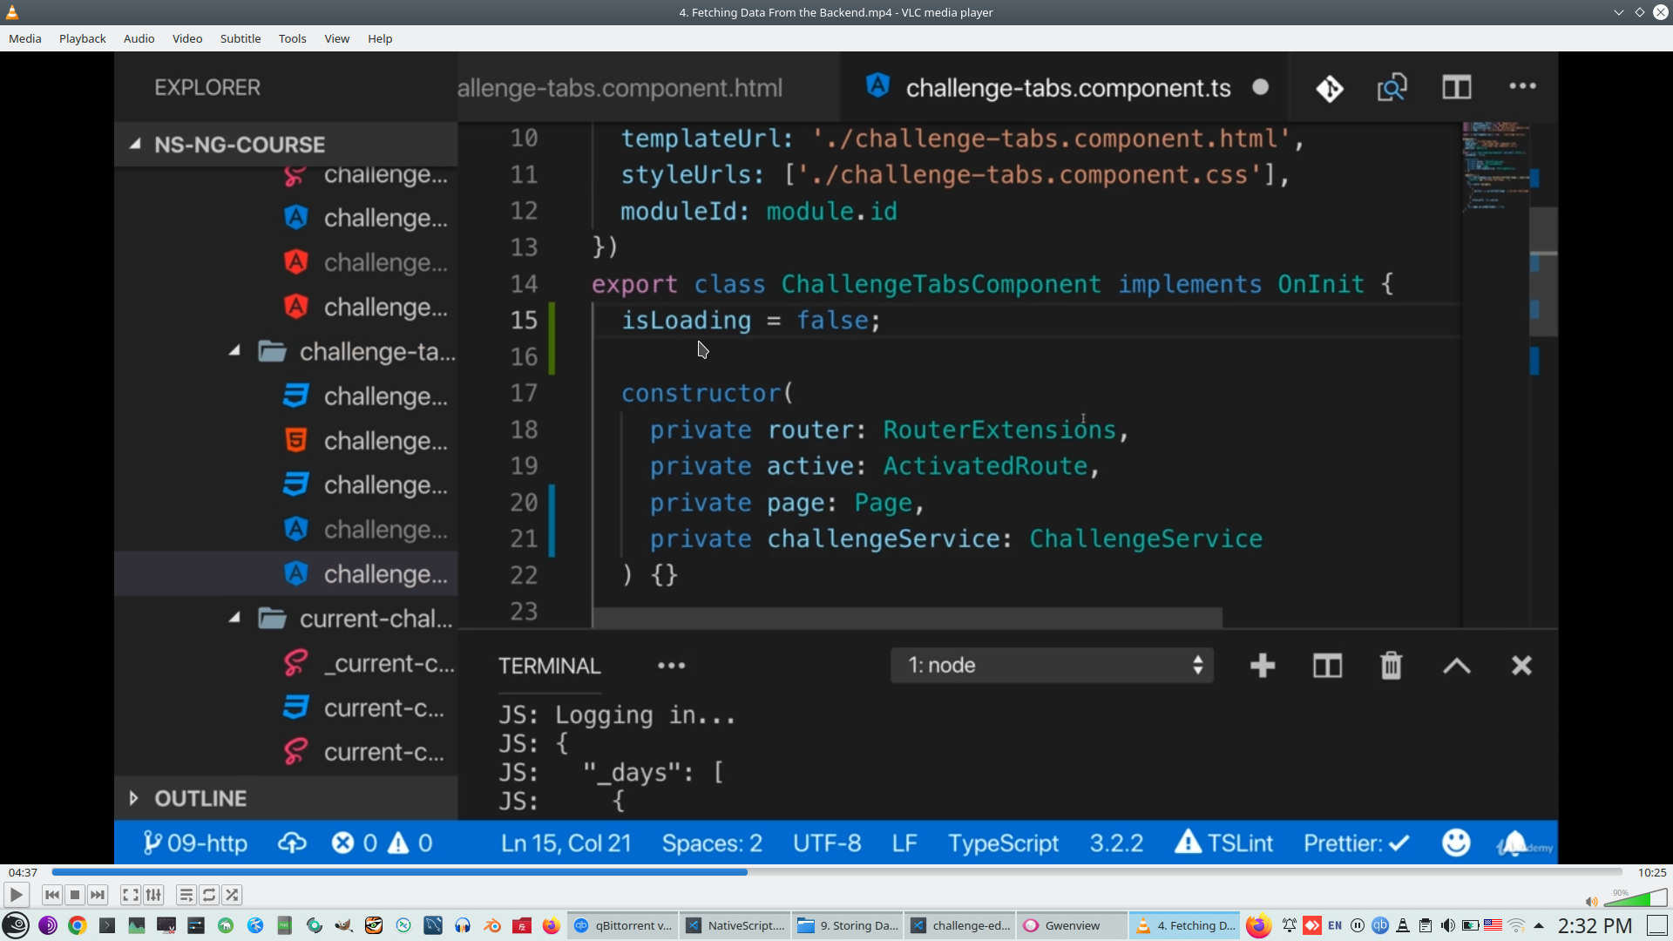Show extended settings and effects
Screen dimensions: 1673x941
[153, 895]
